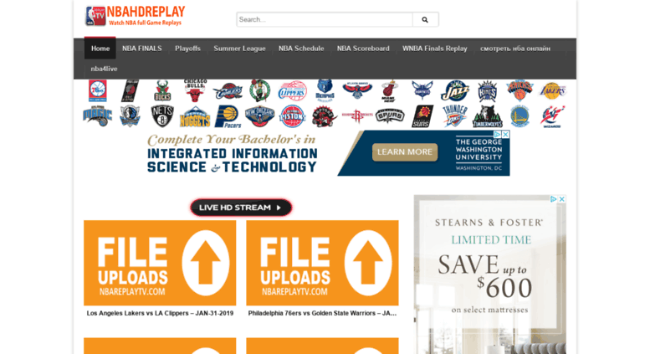Image resolution: width=650 pixels, height=354 pixels.
Task: Open the NBA Scoreboard page
Action: pos(363,49)
